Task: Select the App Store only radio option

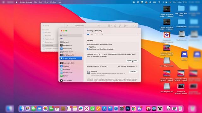Action: pyautogui.click(x=88, y=47)
